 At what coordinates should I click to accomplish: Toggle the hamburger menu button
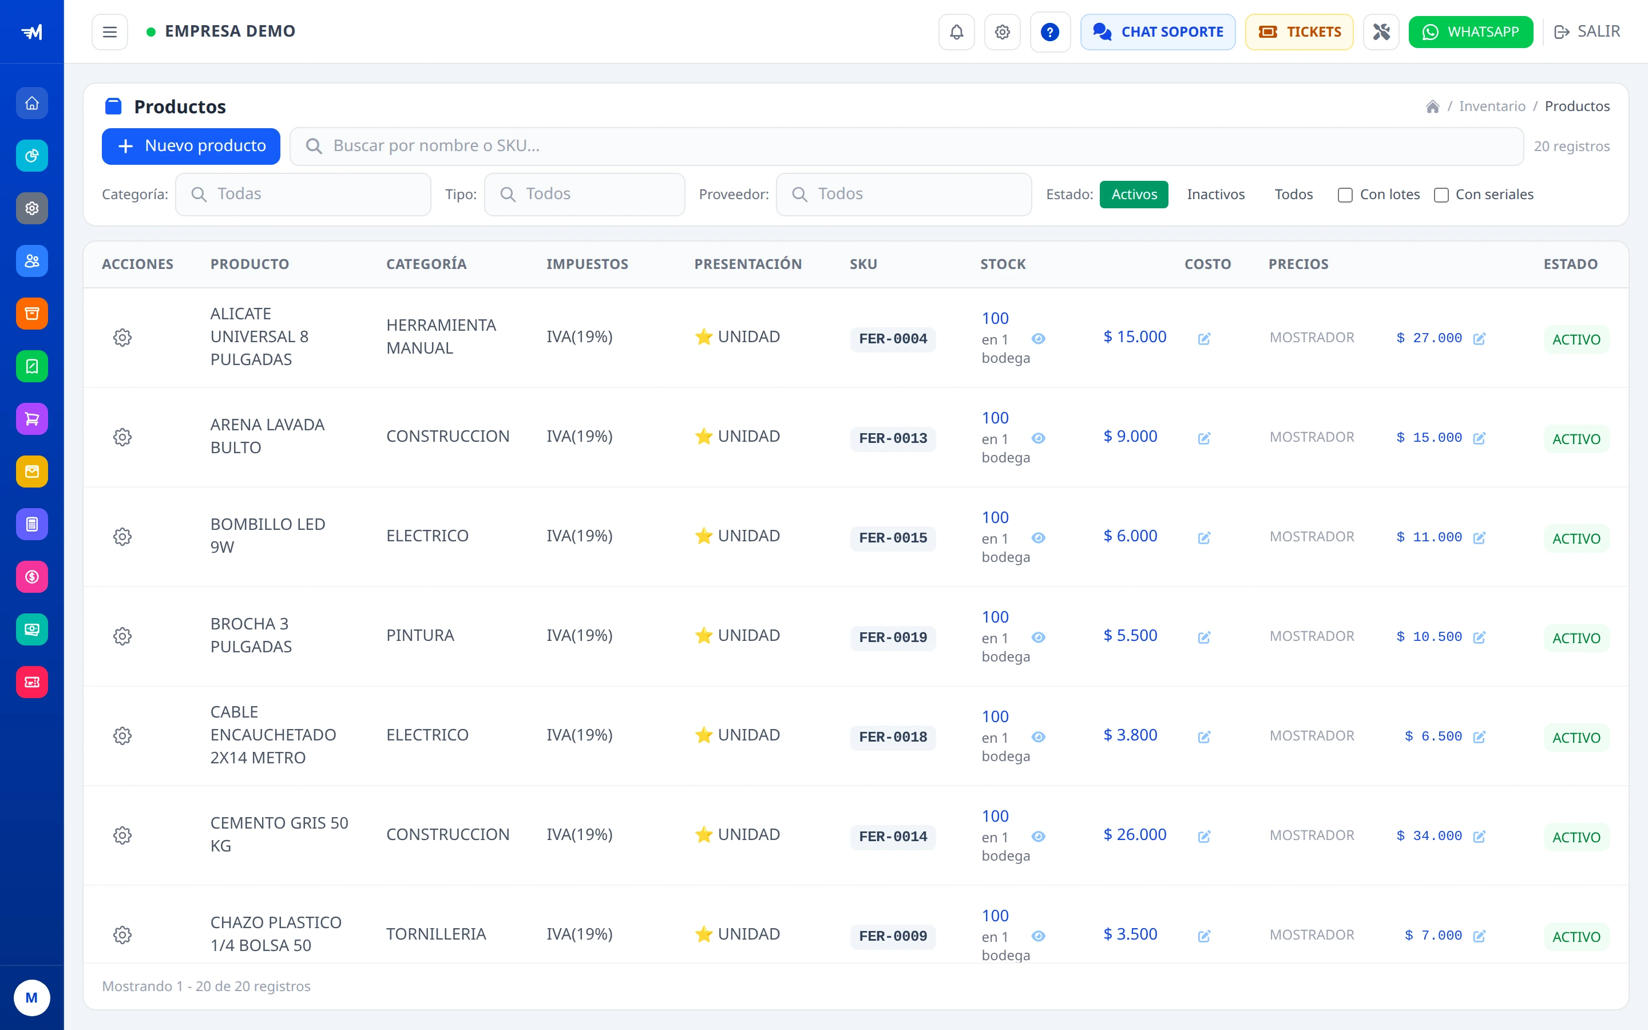(110, 32)
